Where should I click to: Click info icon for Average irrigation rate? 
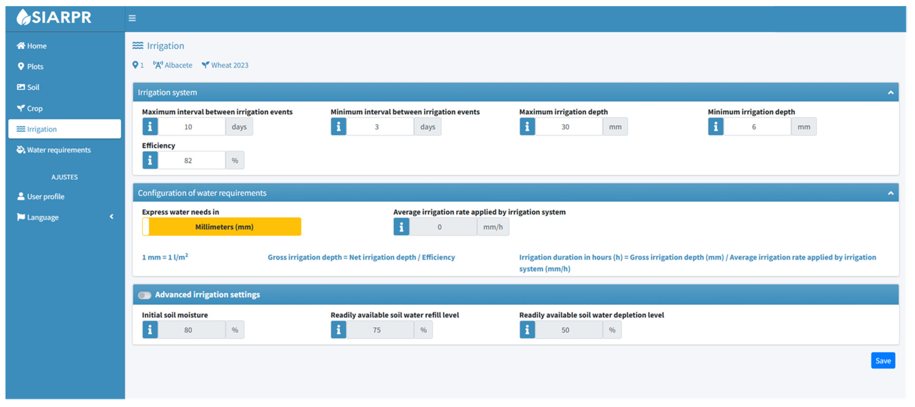click(x=401, y=227)
